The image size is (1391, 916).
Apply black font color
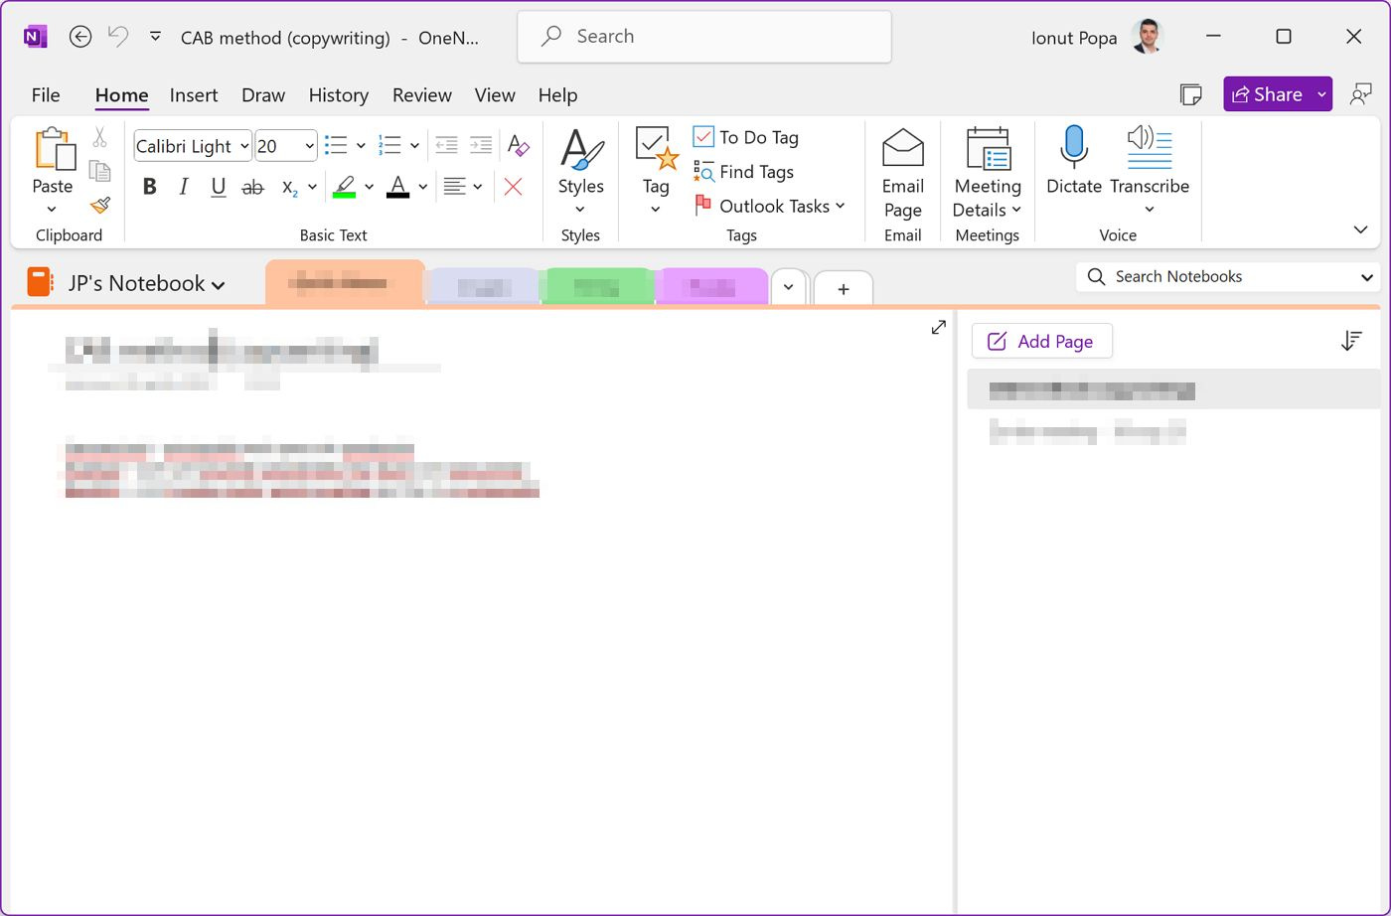(x=398, y=187)
